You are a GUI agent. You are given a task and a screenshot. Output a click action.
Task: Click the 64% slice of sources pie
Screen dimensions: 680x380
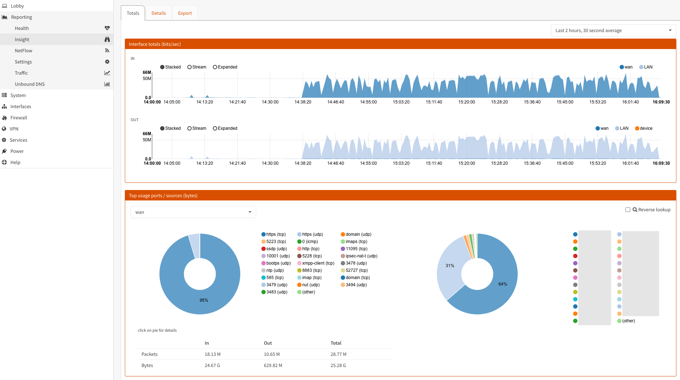tap(503, 284)
